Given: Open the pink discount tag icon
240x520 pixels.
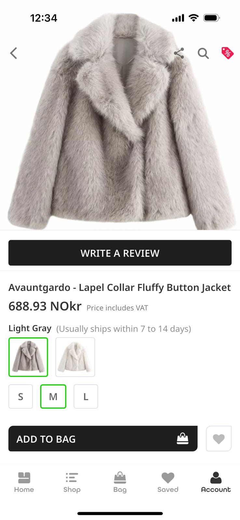Looking at the screenshot, I should 227,53.
